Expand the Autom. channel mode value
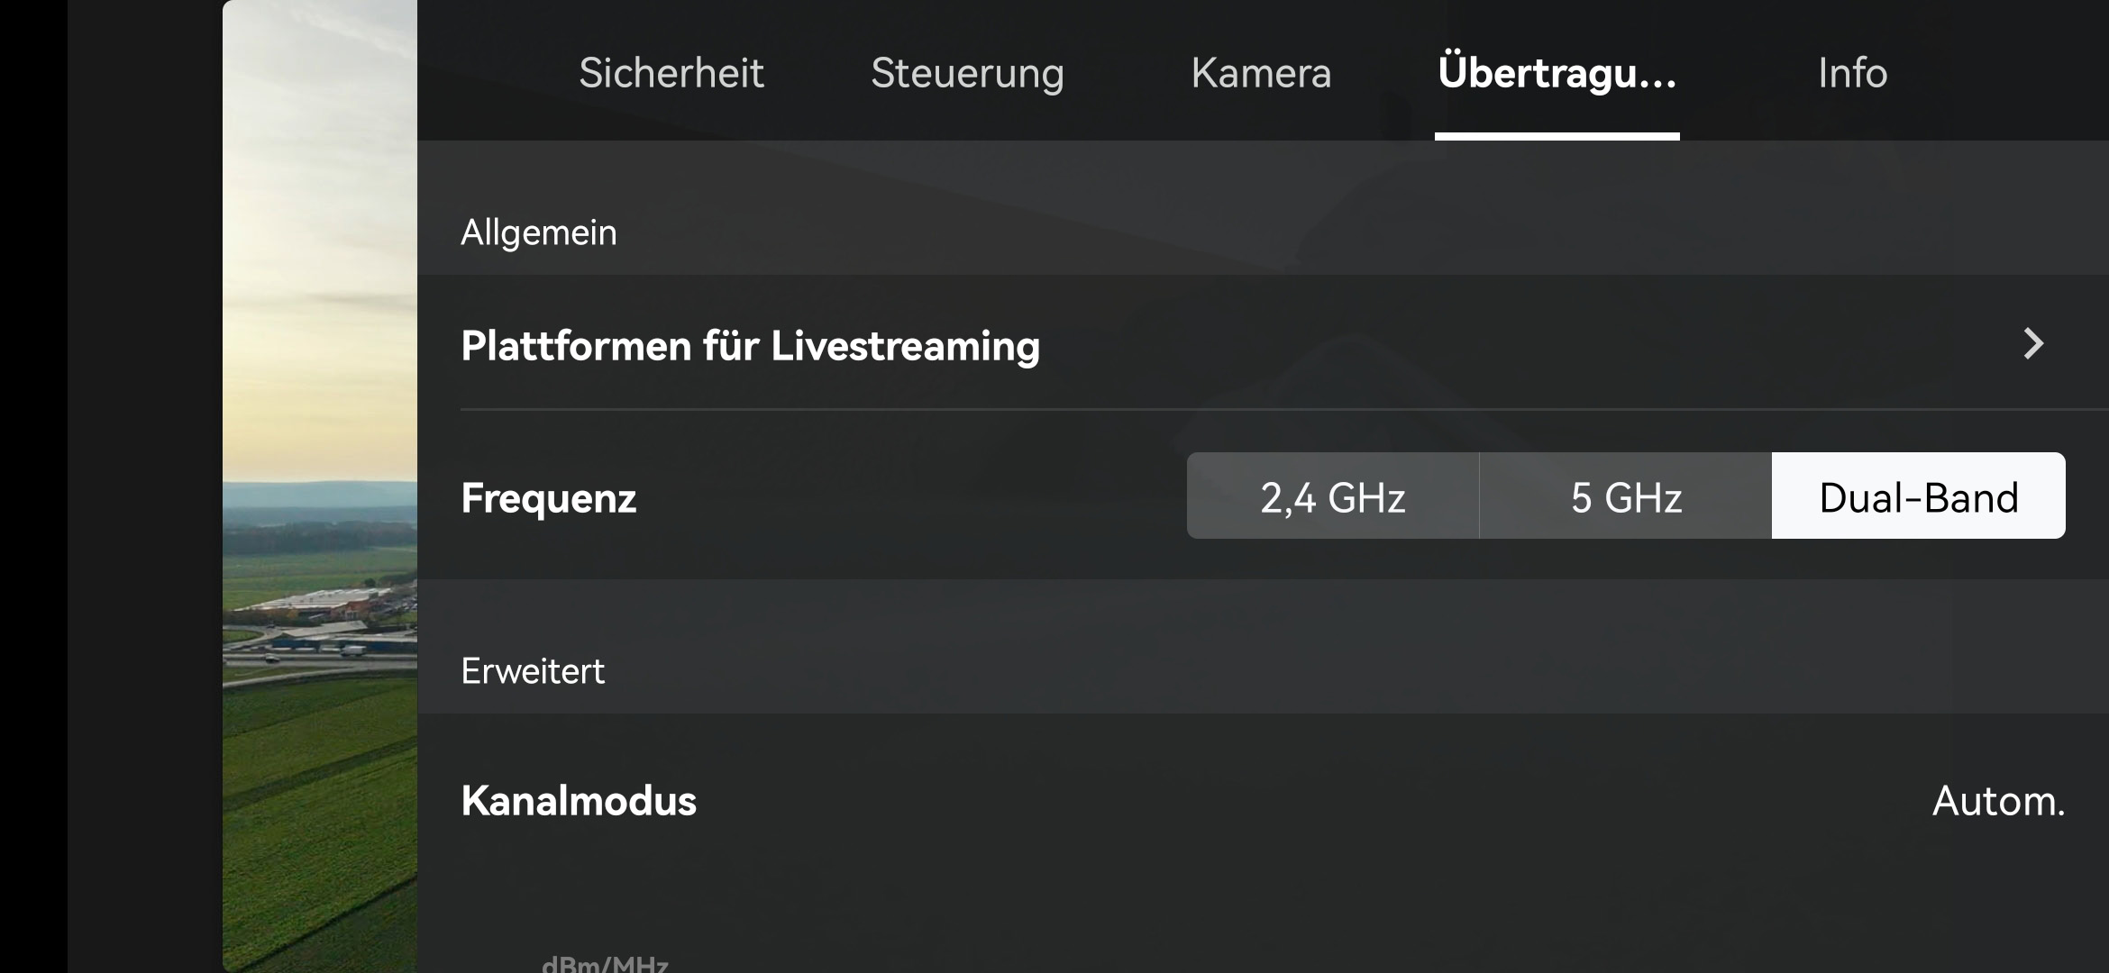 (1997, 801)
